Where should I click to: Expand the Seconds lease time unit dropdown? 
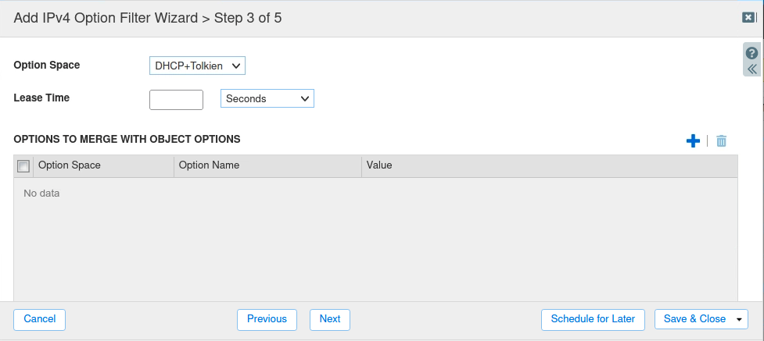(267, 99)
